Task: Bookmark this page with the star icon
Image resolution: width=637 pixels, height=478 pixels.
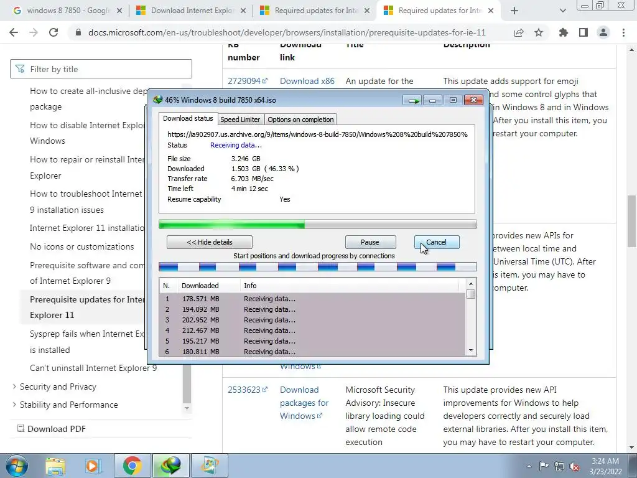Action: (x=539, y=32)
